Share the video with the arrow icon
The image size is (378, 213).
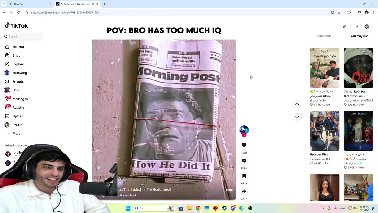click(244, 191)
